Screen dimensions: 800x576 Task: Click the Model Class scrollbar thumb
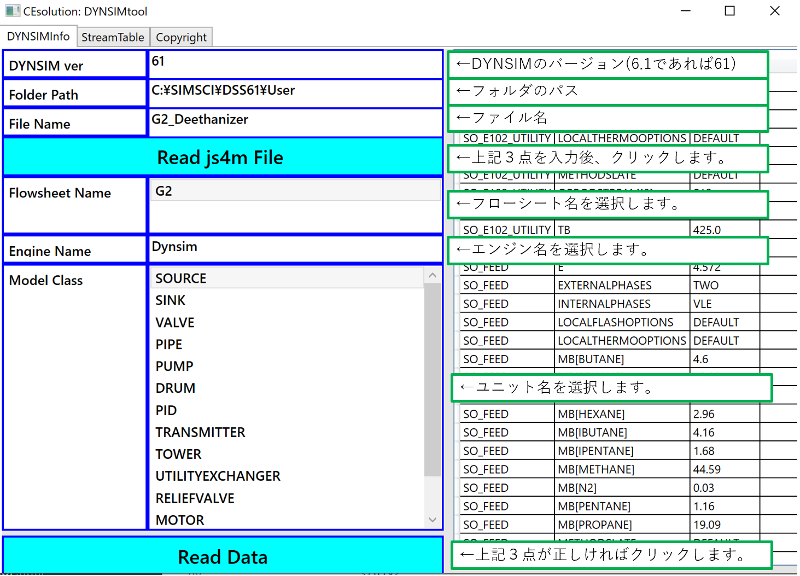click(433, 380)
